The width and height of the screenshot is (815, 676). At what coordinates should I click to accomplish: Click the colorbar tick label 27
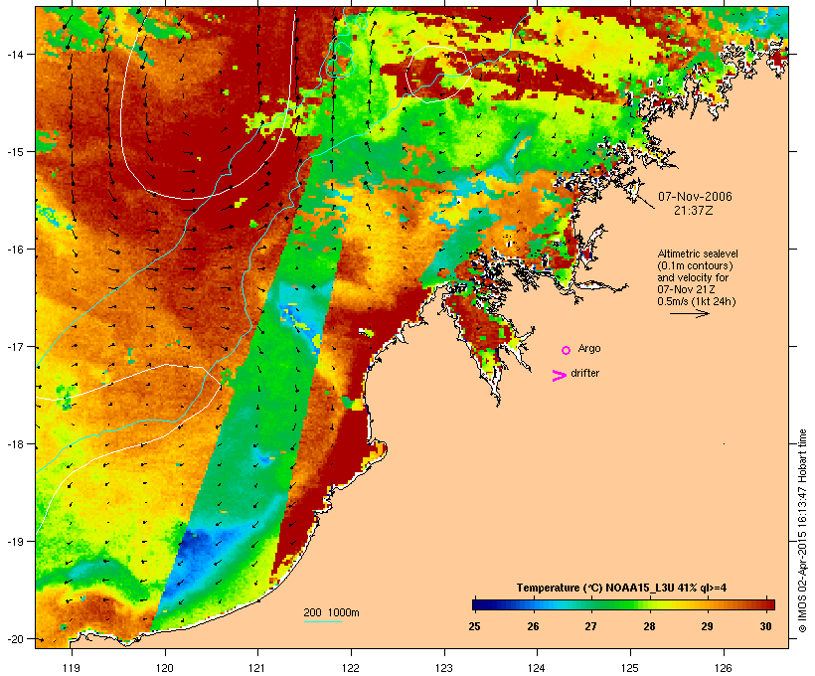[591, 626]
